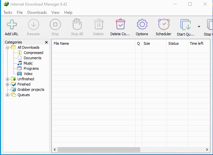Sort by the Q column header
This screenshot has width=213, height=155.
(138, 43)
